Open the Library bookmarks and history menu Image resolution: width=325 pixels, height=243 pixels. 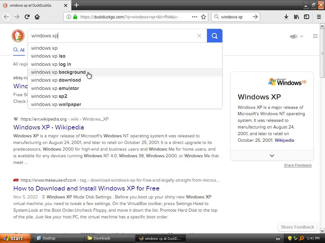coord(296,17)
